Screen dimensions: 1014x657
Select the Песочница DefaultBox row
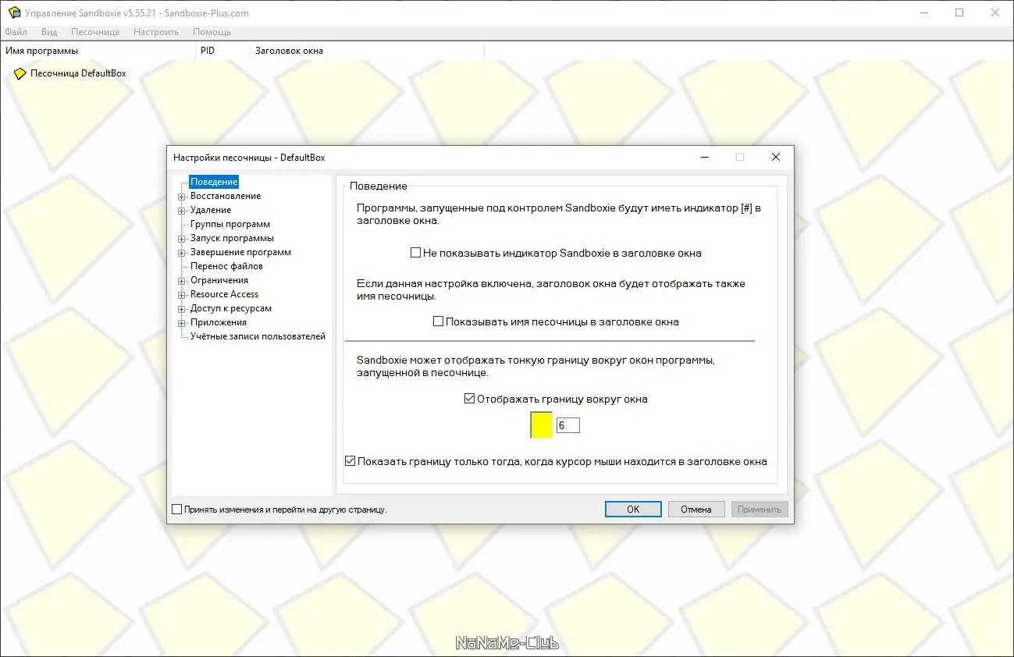[78, 73]
